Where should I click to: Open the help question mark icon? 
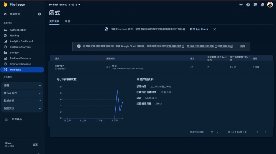click(x=248, y=5)
